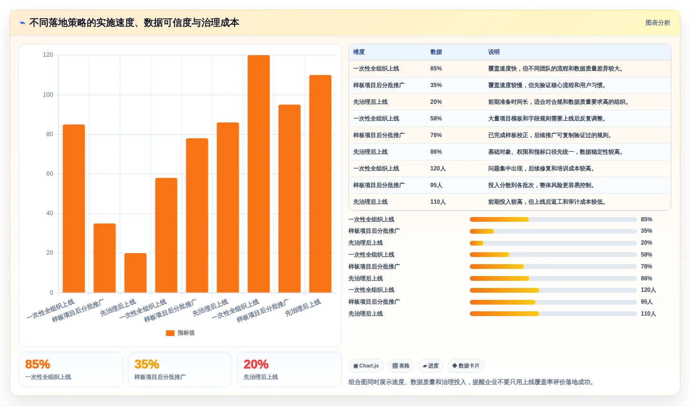Toggle the 指标值 legend entry under the chart

pos(180,333)
